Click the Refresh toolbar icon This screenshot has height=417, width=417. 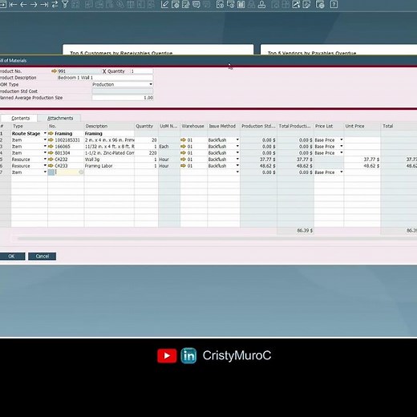[55, 4]
